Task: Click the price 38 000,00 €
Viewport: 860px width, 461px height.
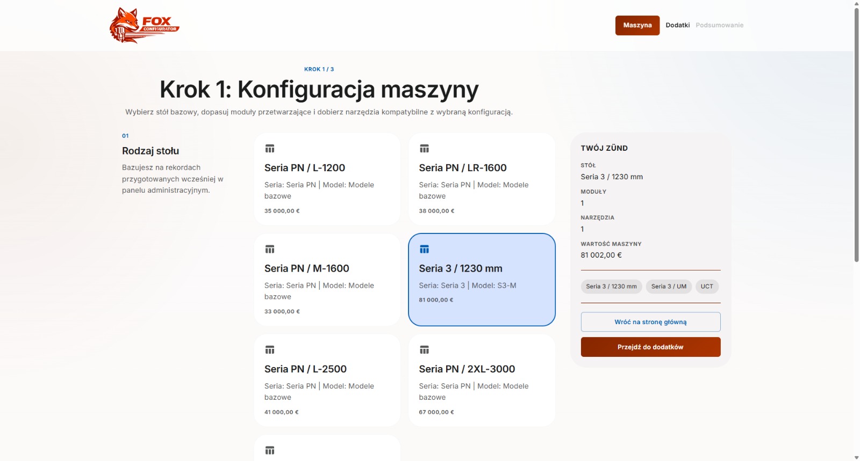Action: click(x=436, y=211)
